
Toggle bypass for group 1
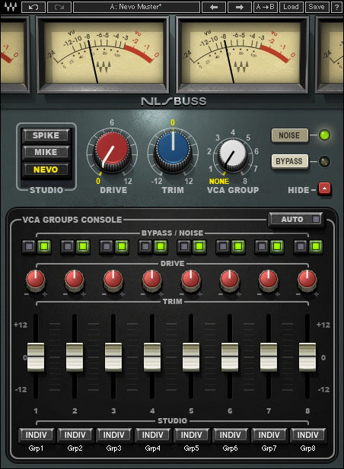(x=29, y=246)
